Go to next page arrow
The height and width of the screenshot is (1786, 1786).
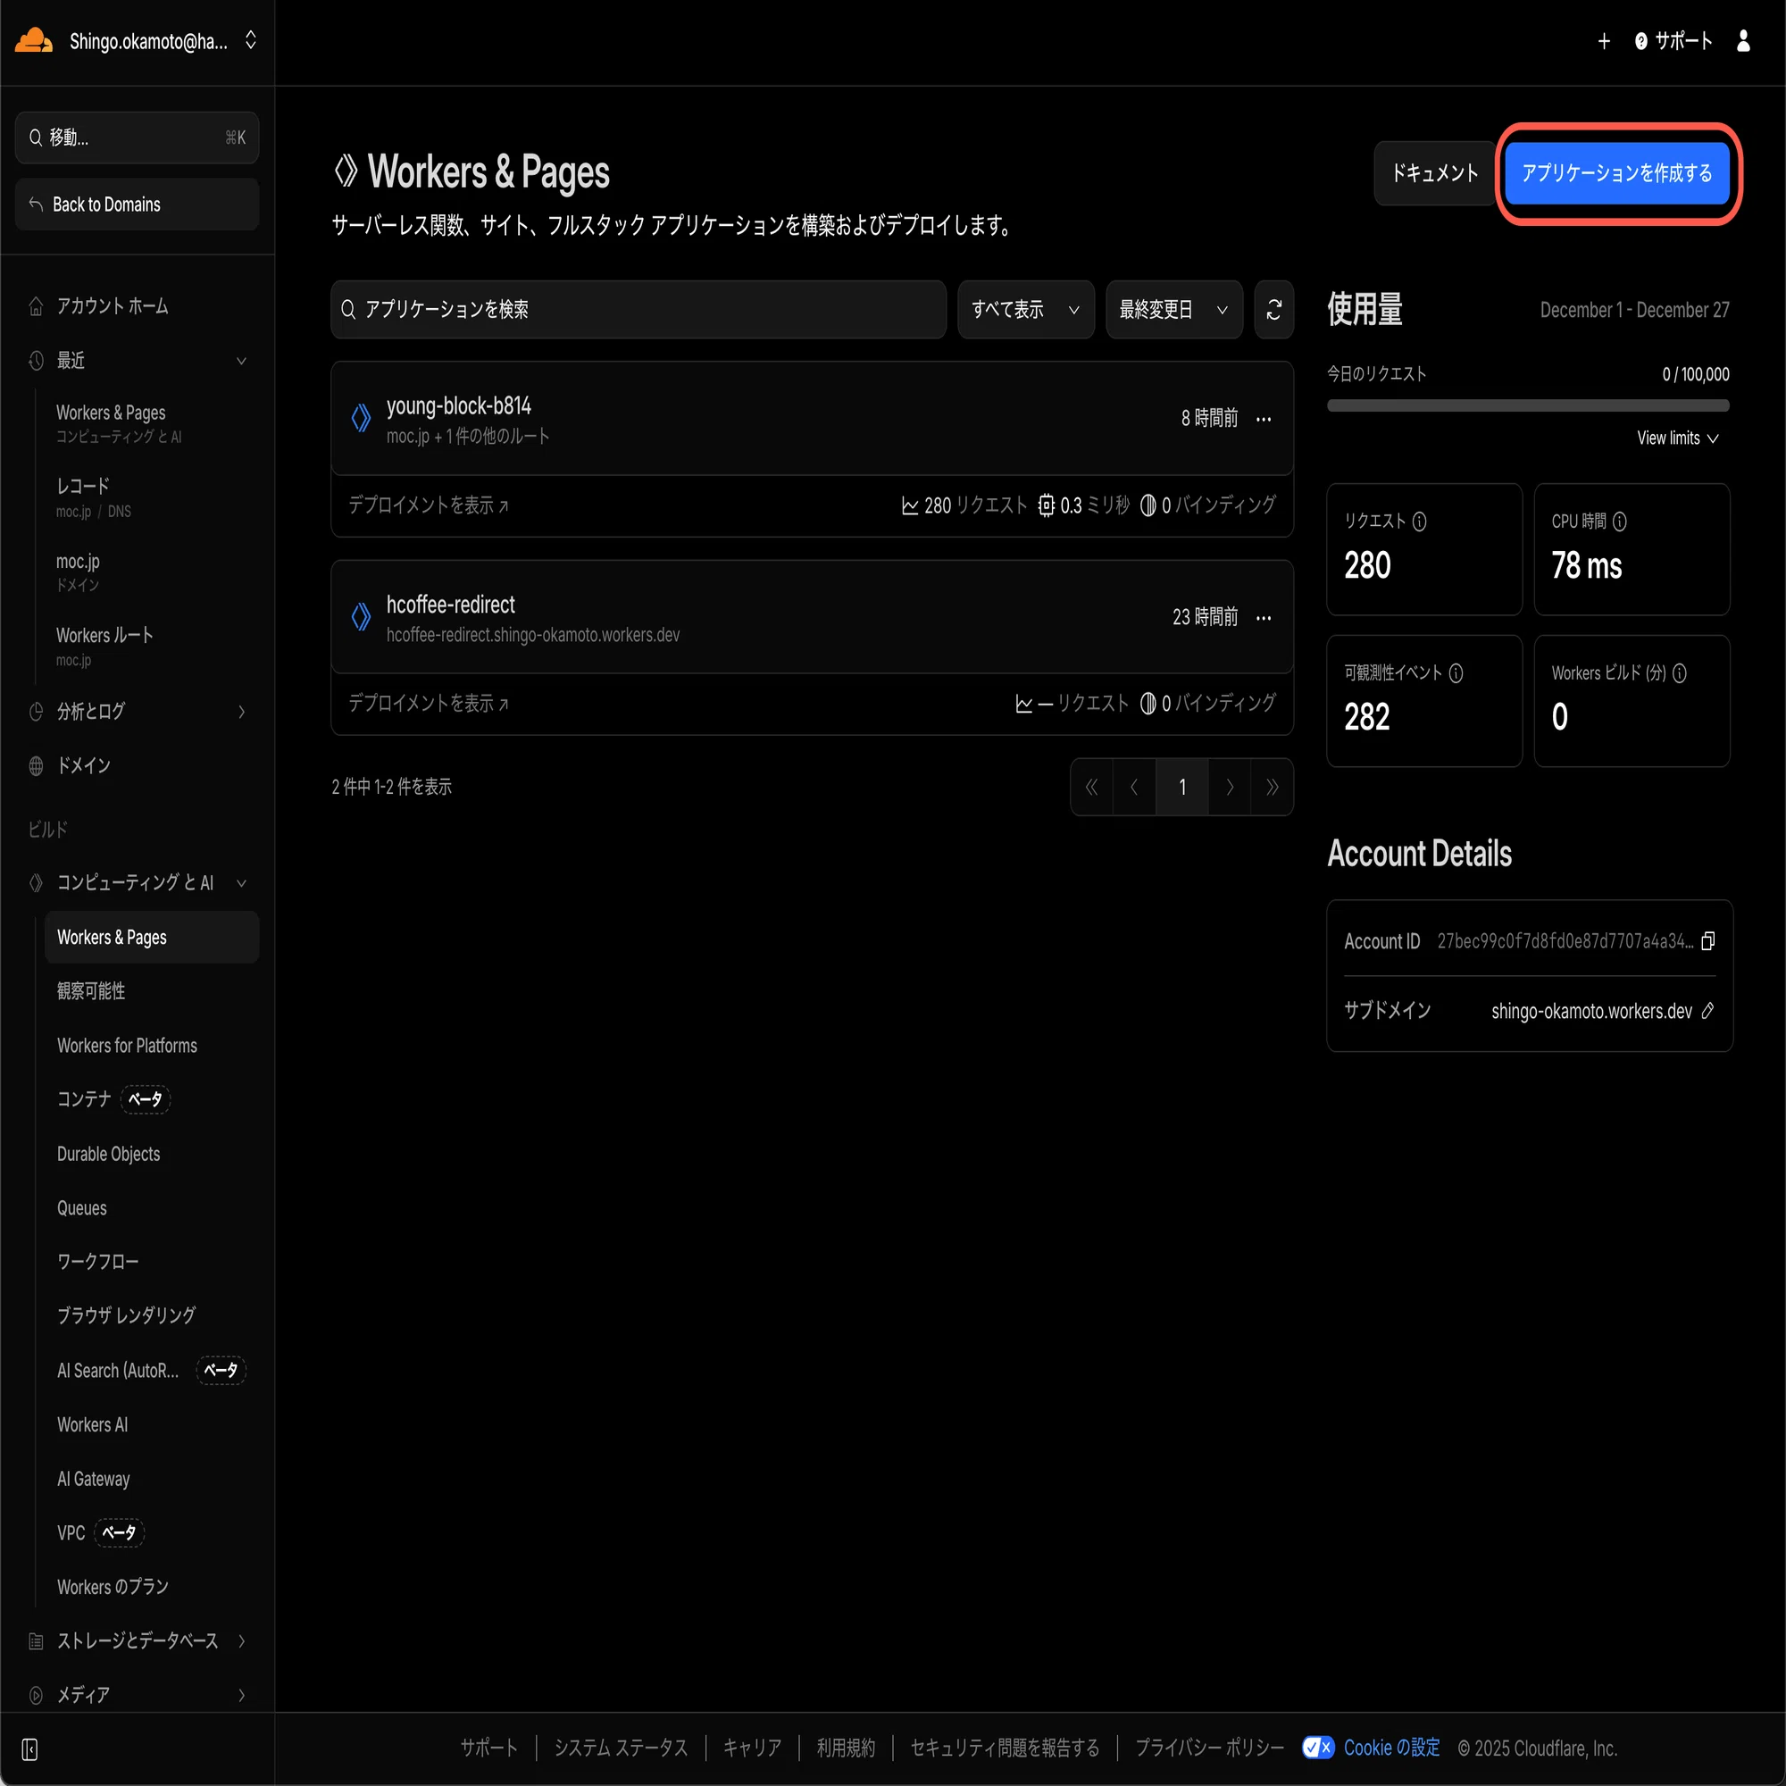[x=1229, y=787]
